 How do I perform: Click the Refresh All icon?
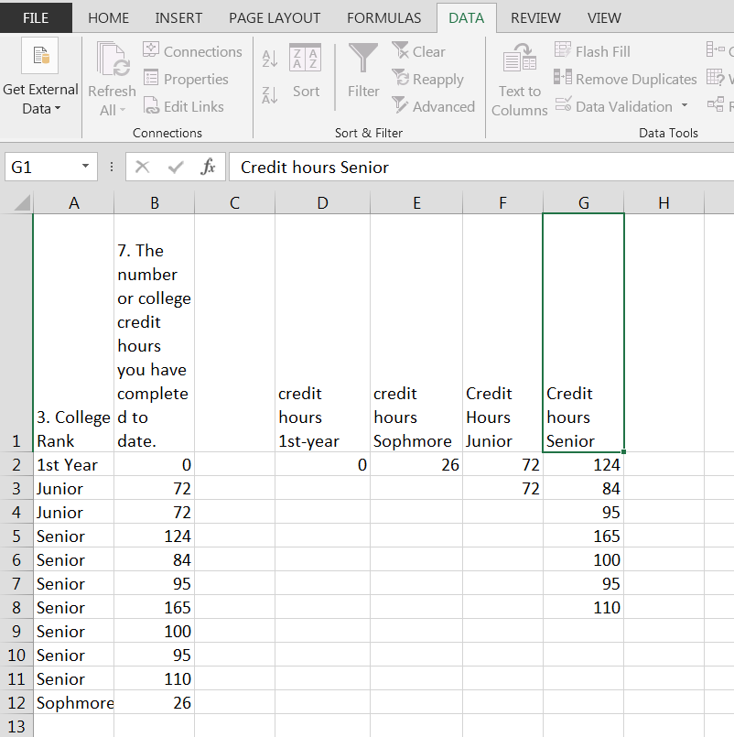[x=113, y=60]
